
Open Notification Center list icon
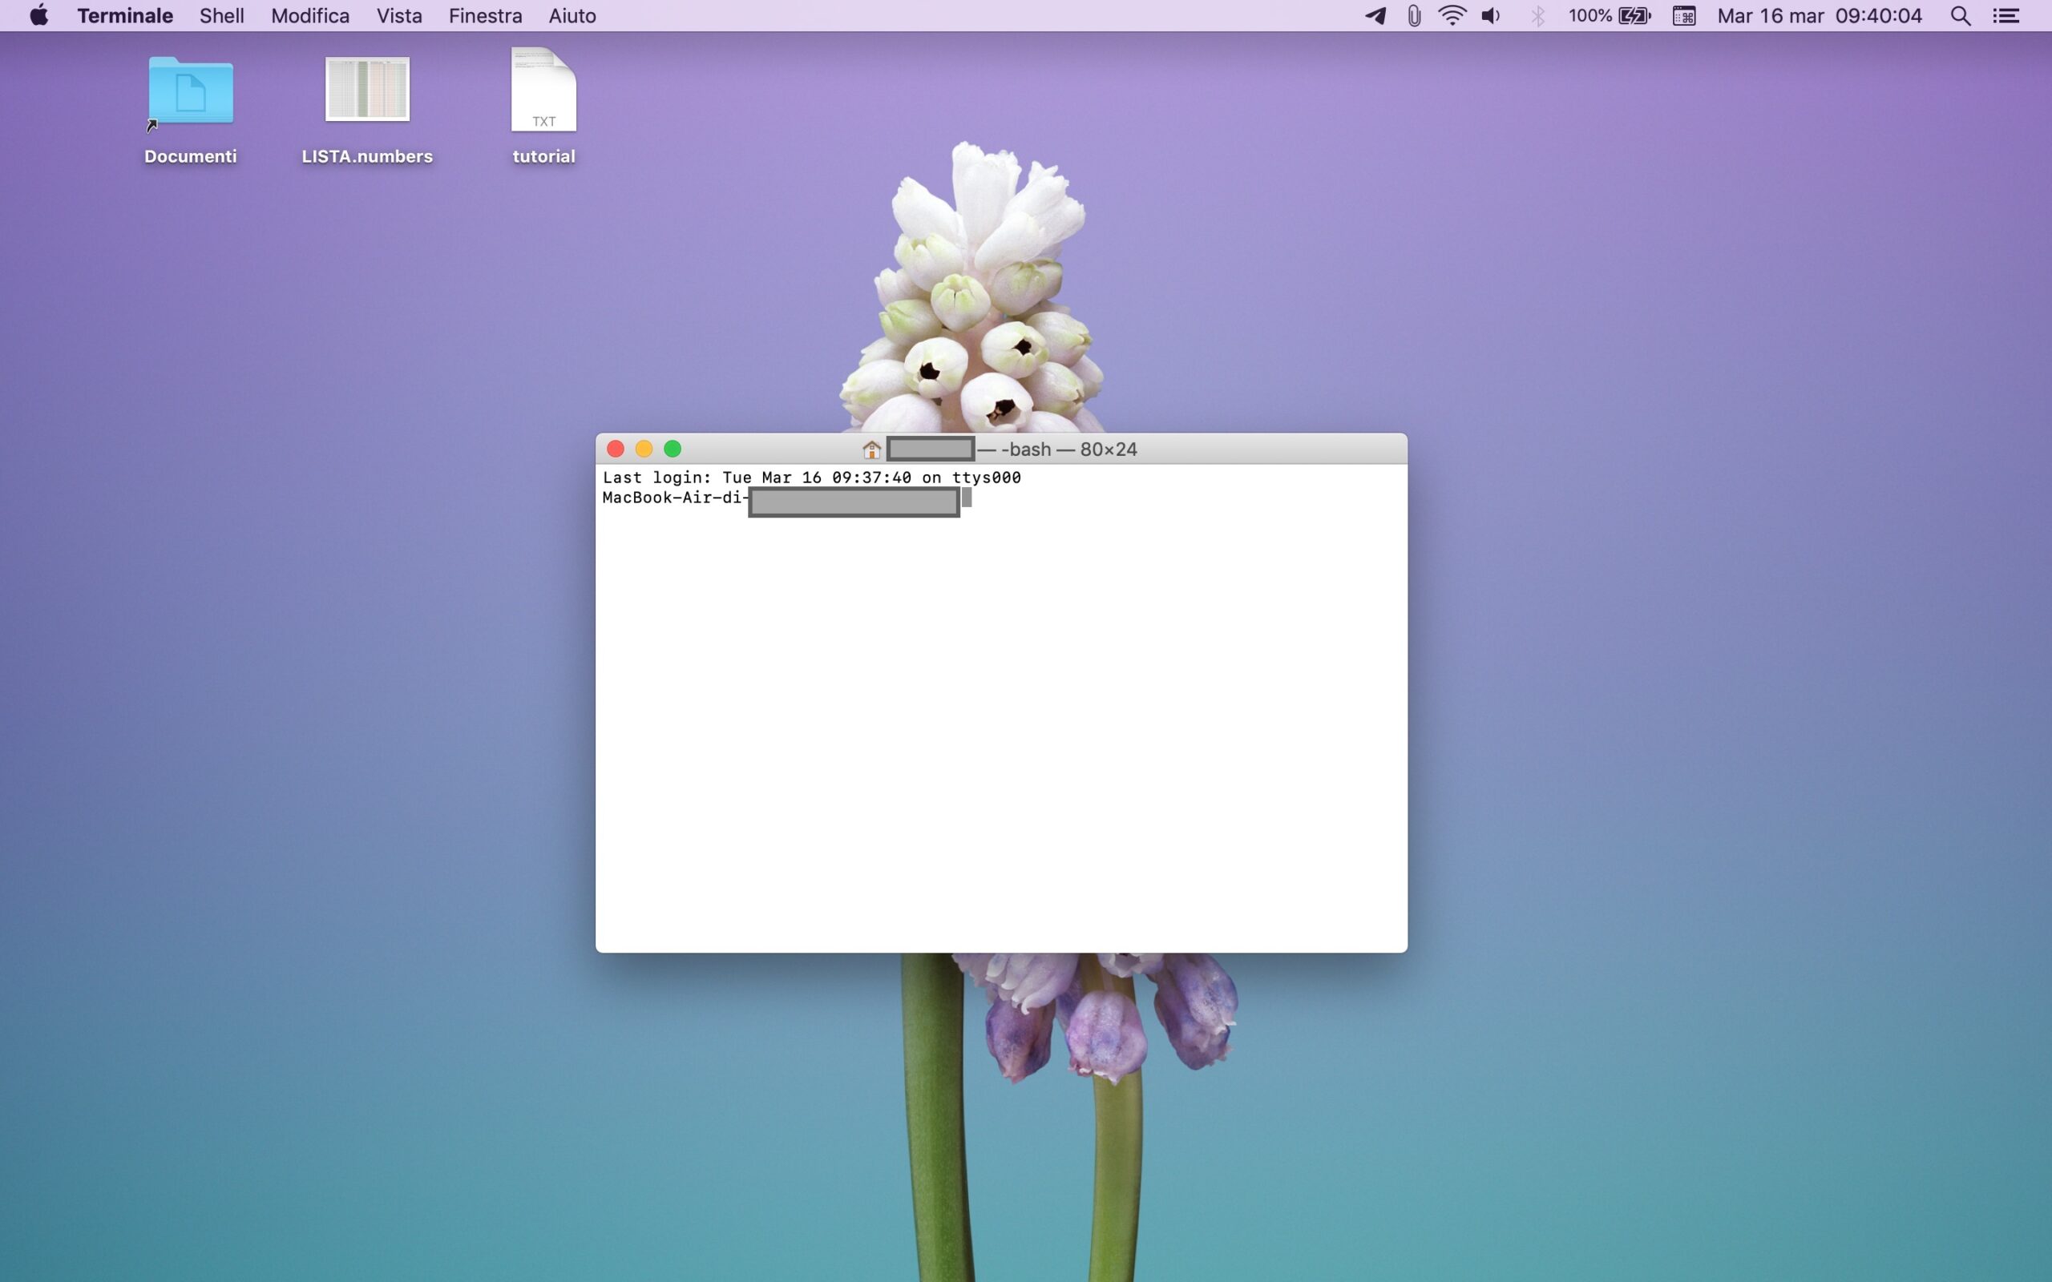[x=2006, y=15]
